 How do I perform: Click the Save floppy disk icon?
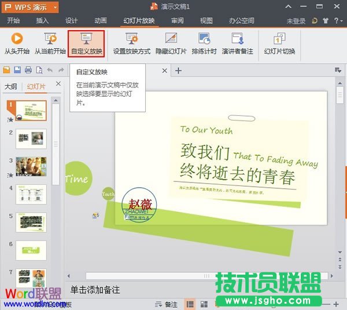point(17,70)
